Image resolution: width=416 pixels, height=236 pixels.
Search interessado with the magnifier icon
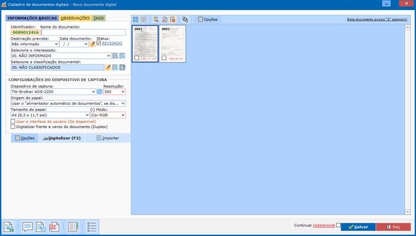[x=115, y=56]
